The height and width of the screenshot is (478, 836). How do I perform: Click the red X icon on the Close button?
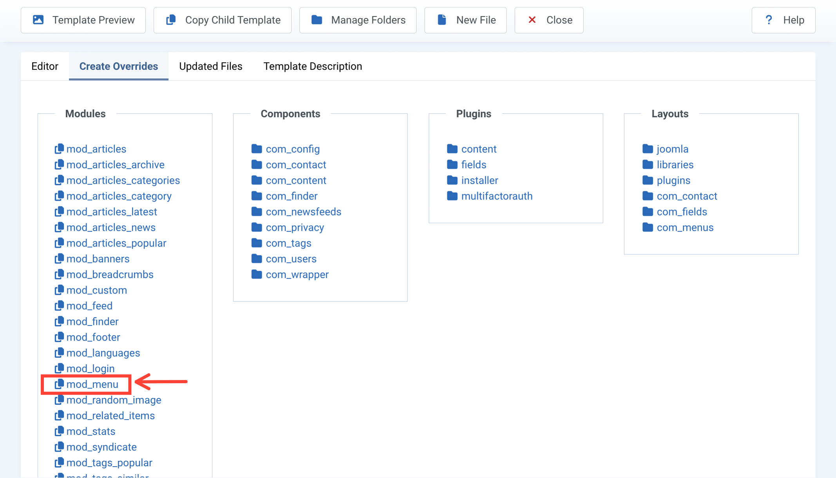click(532, 20)
